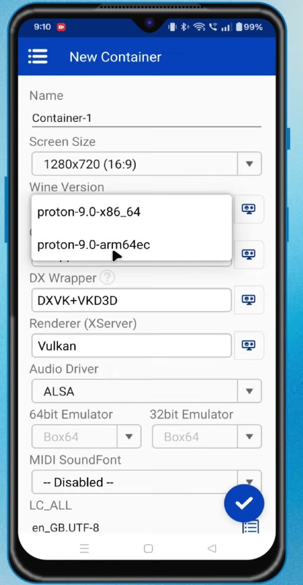Tap the Android back button
The image size is (303, 585).
click(212, 548)
